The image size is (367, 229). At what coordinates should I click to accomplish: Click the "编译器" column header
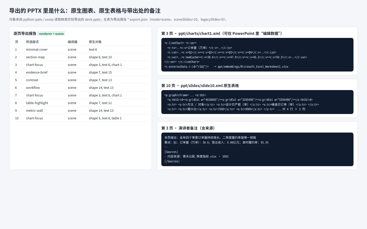[72, 42]
